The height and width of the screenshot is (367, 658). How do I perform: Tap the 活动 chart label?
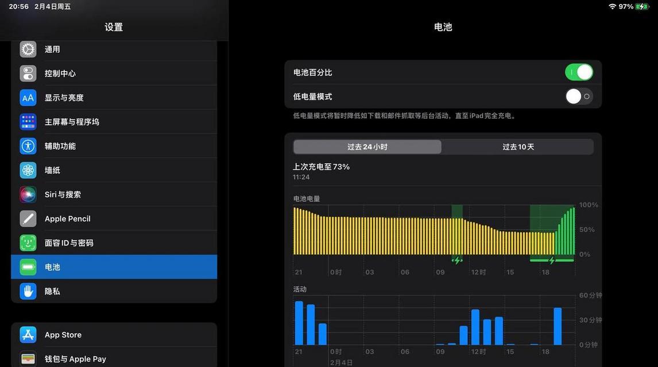[300, 289]
